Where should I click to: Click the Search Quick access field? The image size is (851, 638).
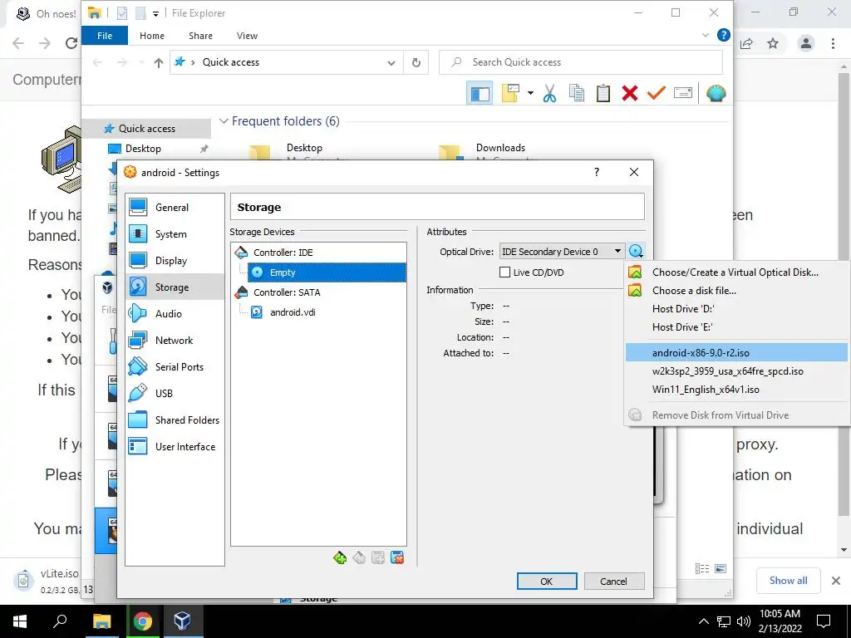tap(580, 62)
